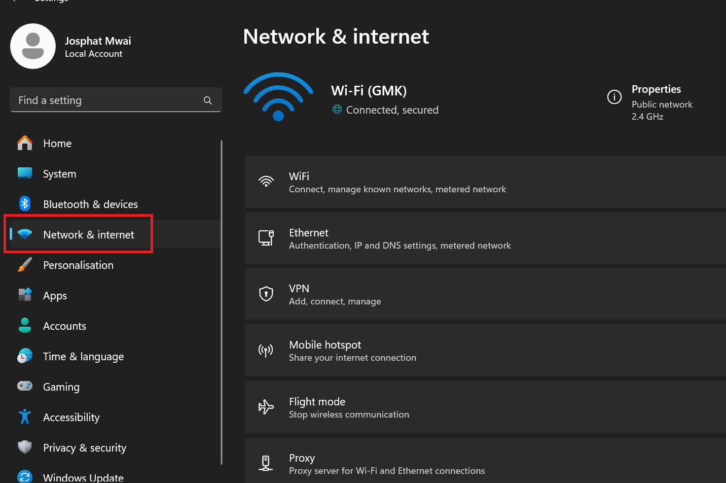Click the large blue Wi-Fi status icon
Image resolution: width=726 pixels, height=483 pixels.
pos(278,97)
